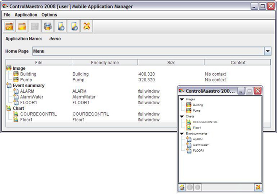Select the Building row in the File column
The height and width of the screenshot is (194, 277).
(28, 74)
